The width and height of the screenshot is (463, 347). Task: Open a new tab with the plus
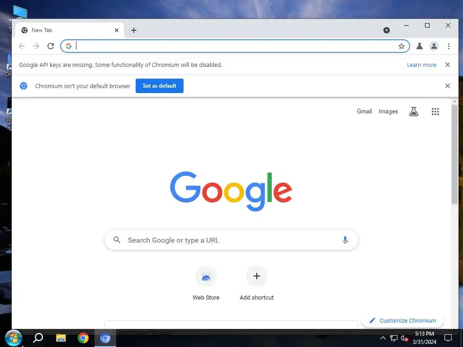(x=134, y=30)
